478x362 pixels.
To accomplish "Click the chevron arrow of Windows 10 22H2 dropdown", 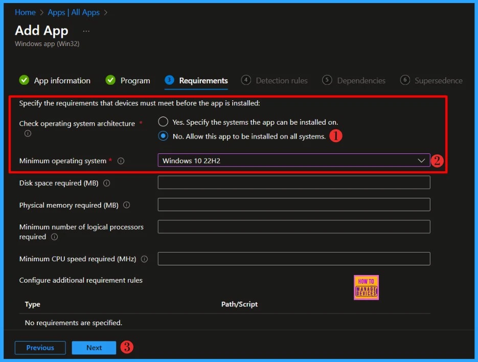I will point(421,161).
